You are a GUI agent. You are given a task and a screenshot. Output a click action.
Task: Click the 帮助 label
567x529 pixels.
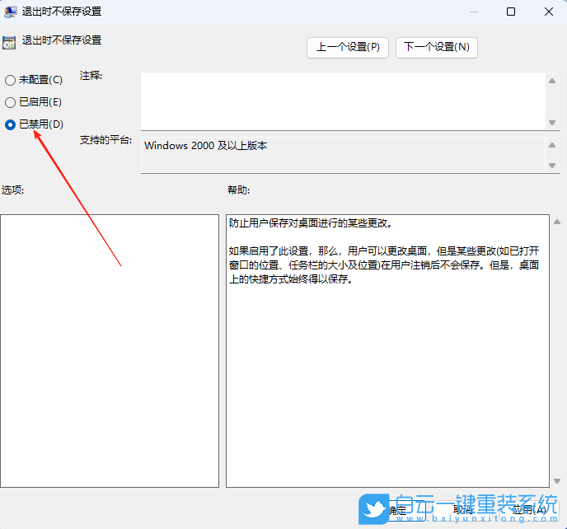pyautogui.click(x=239, y=190)
